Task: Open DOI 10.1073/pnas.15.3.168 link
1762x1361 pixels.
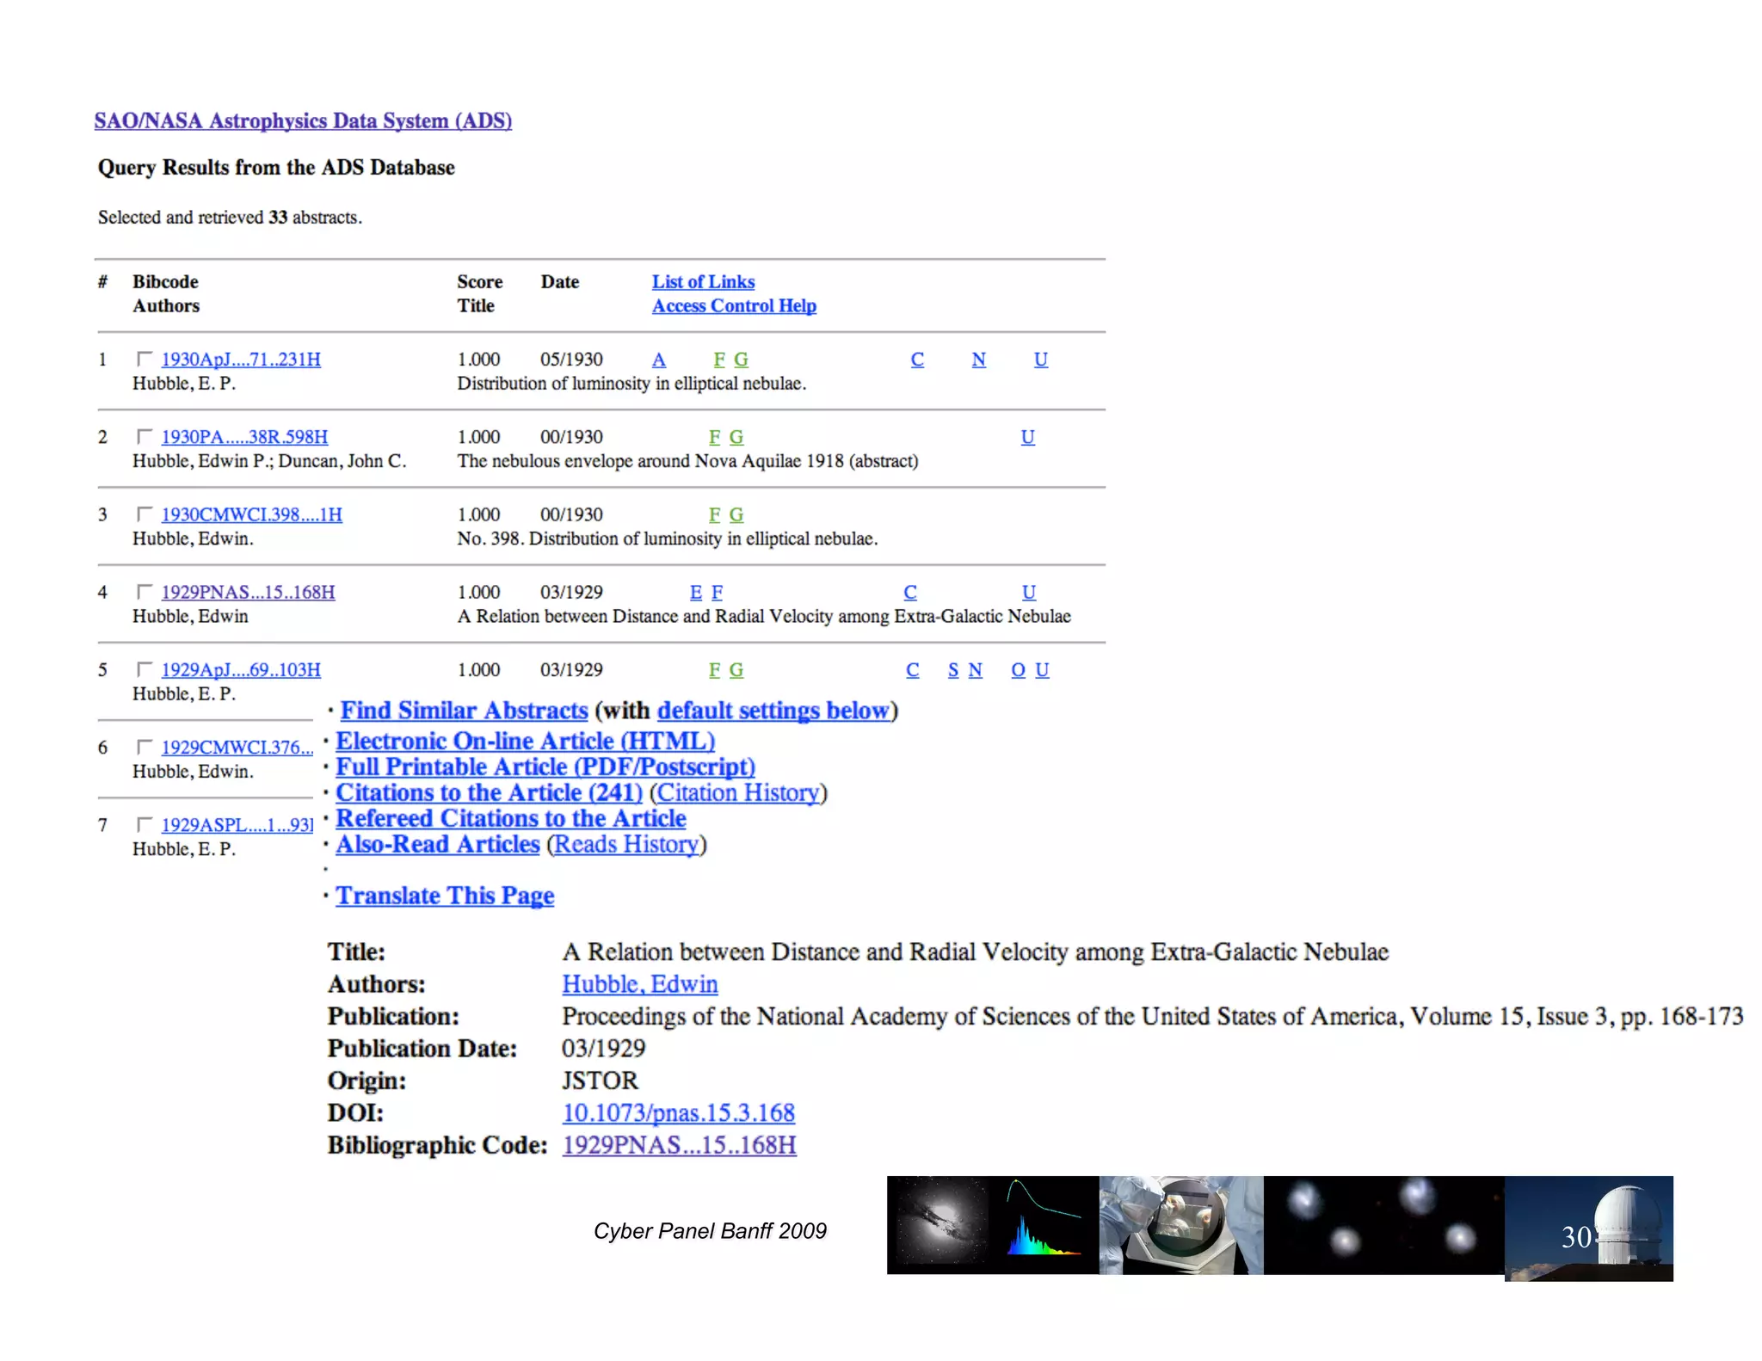Action: [x=678, y=1113]
